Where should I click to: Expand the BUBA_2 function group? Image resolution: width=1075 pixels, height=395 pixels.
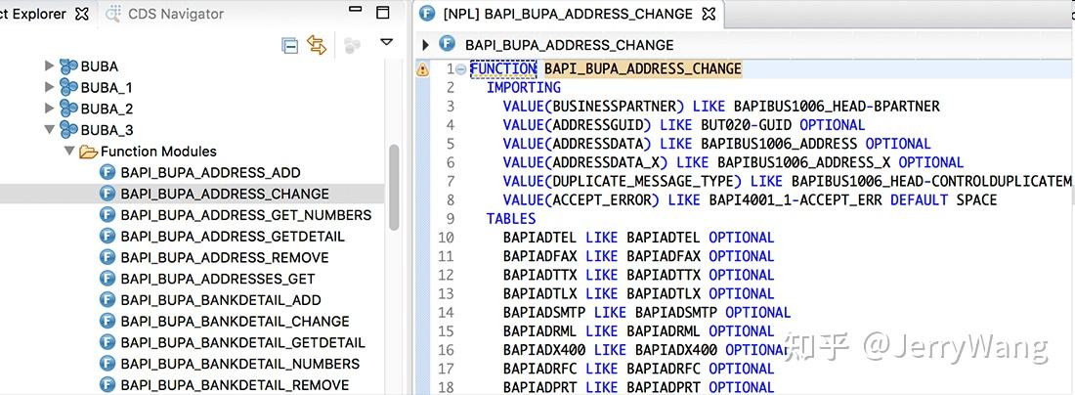[49, 110]
